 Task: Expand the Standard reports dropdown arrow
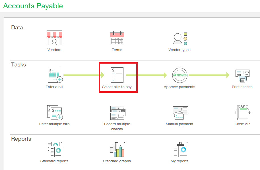[62, 142]
